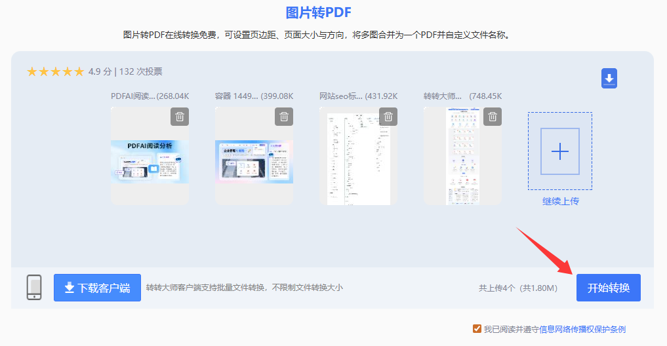
Task: Delete the PDFAI阅读 image file
Action: [x=180, y=117]
